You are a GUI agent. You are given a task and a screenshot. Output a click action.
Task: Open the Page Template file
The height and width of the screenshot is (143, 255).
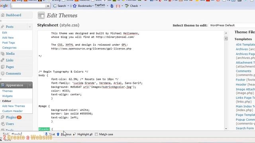coord(245,115)
